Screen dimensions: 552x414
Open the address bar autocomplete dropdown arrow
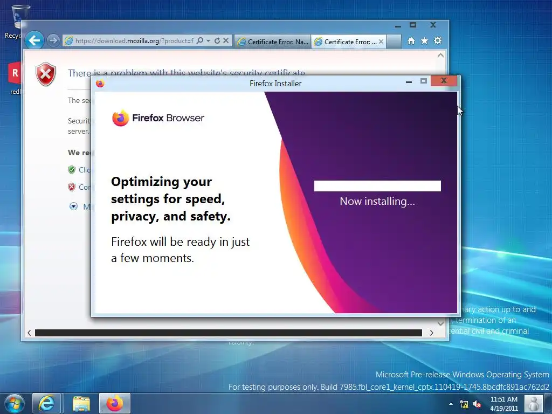(x=208, y=41)
